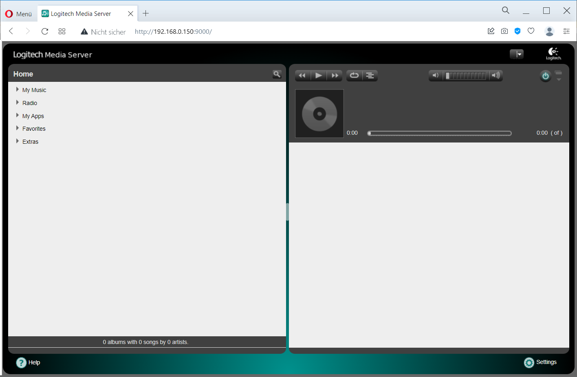Image resolution: width=577 pixels, height=377 pixels.
Task: Reload the current page
Action: point(45,31)
